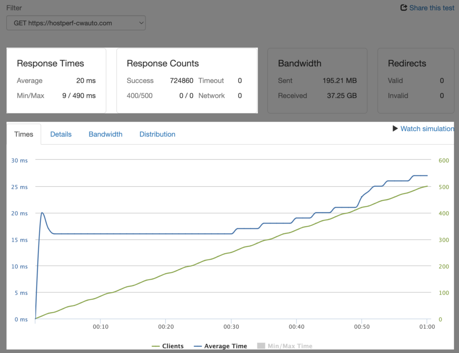This screenshot has width=459, height=353.
Task: Click the Watch simulation link
Action: (x=427, y=129)
